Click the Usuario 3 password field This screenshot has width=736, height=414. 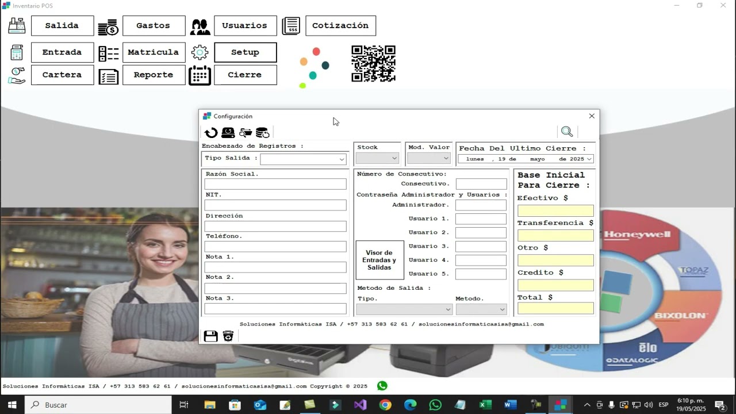[481, 246]
